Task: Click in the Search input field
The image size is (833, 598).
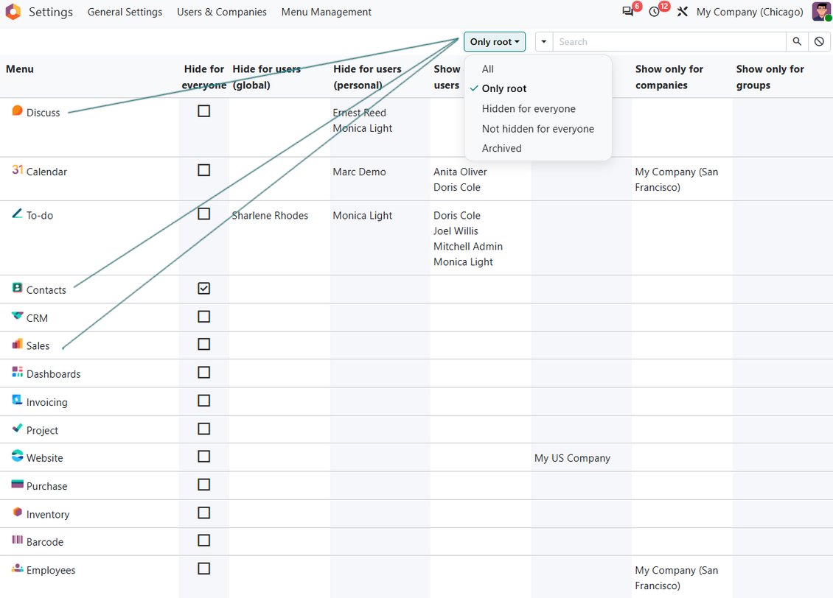Action: click(669, 41)
